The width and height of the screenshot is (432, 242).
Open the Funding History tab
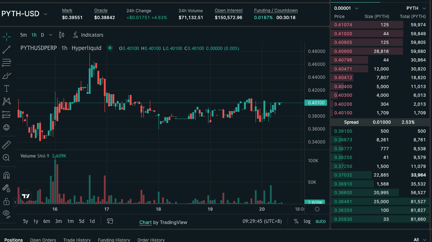point(114,240)
